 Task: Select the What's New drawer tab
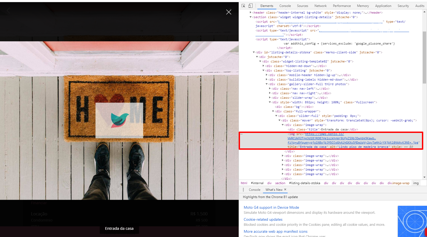[274, 190]
